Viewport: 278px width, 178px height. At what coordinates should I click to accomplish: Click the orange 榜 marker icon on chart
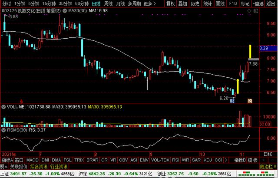coord(250,101)
